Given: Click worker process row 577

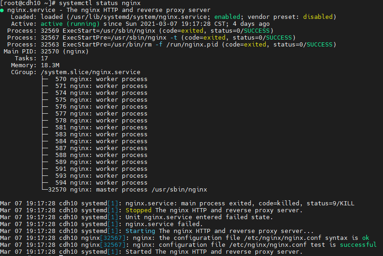Looking at the screenshot, I should (95, 114).
